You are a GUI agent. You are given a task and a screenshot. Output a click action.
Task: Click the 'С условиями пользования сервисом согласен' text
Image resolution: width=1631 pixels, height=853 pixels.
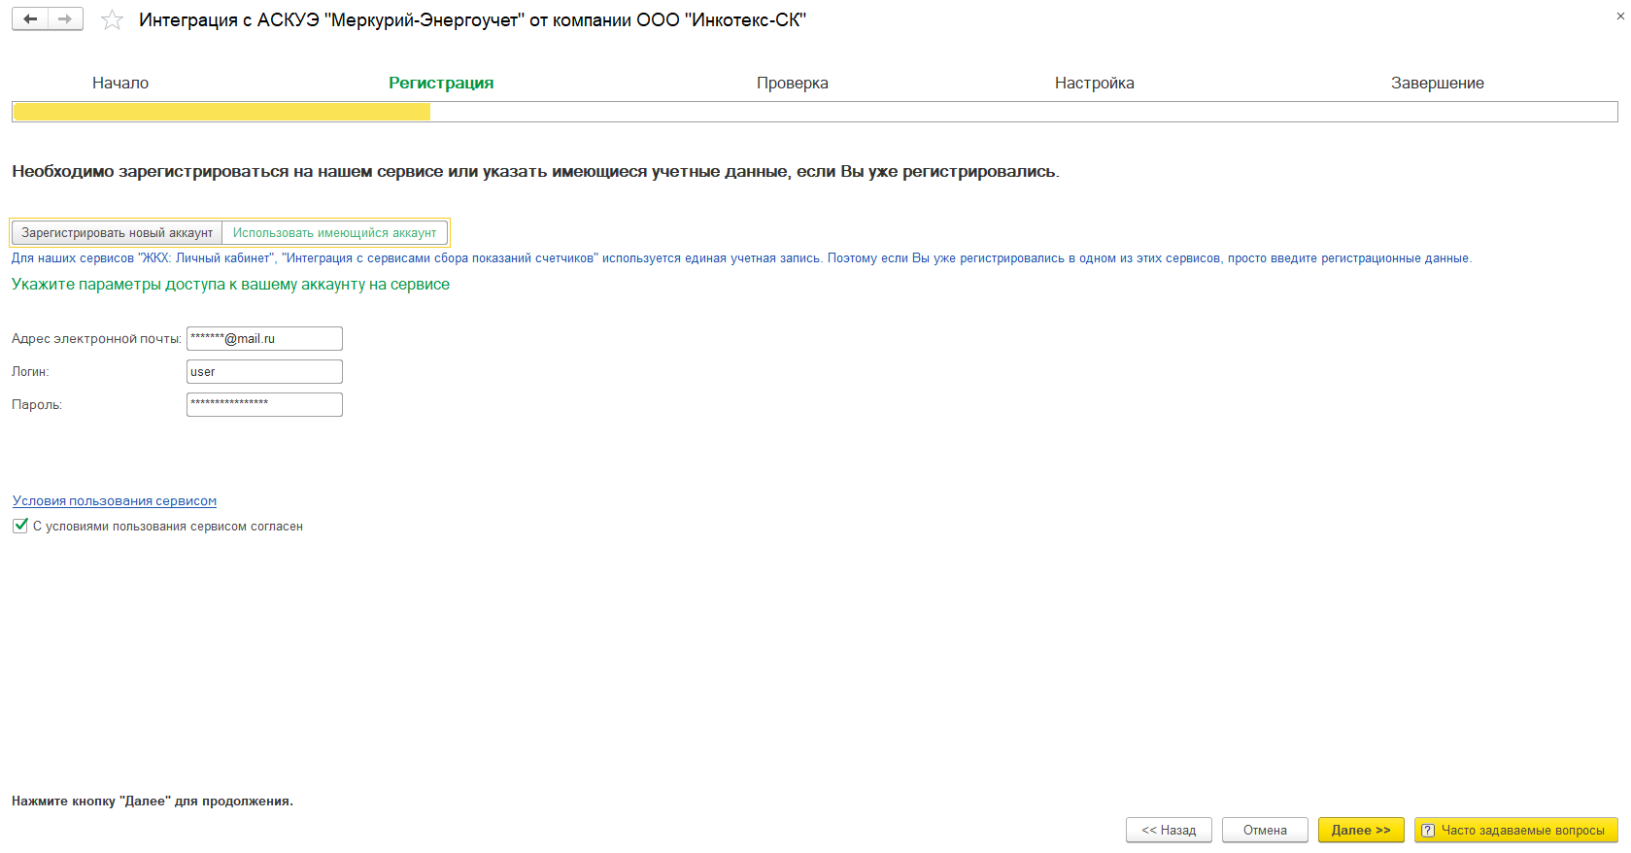click(x=168, y=527)
